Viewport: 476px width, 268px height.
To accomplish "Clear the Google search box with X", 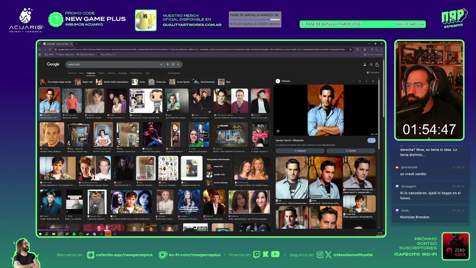I will (x=161, y=64).
